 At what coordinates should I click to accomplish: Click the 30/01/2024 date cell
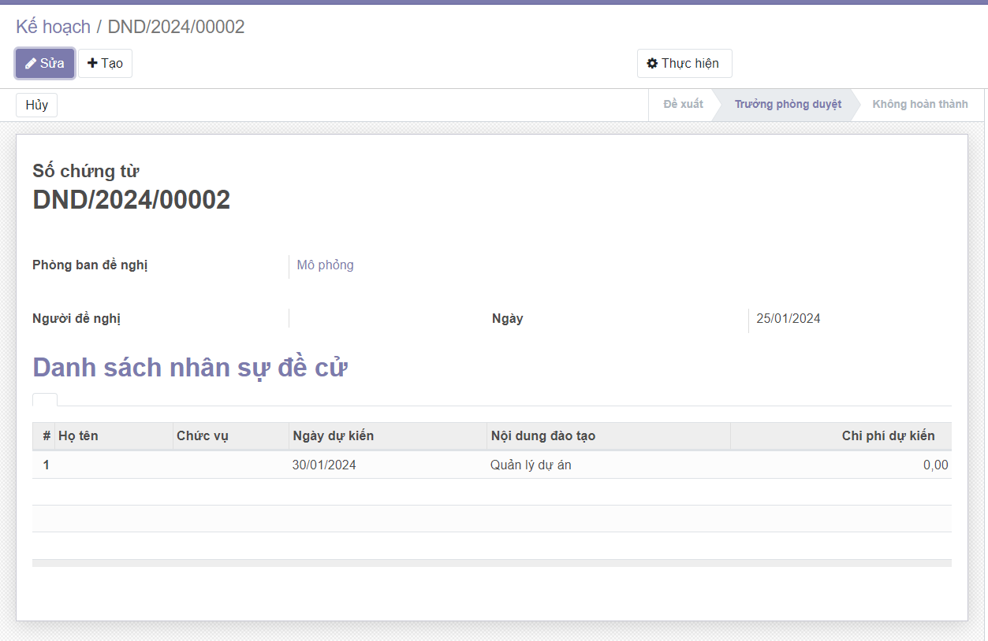(324, 465)
